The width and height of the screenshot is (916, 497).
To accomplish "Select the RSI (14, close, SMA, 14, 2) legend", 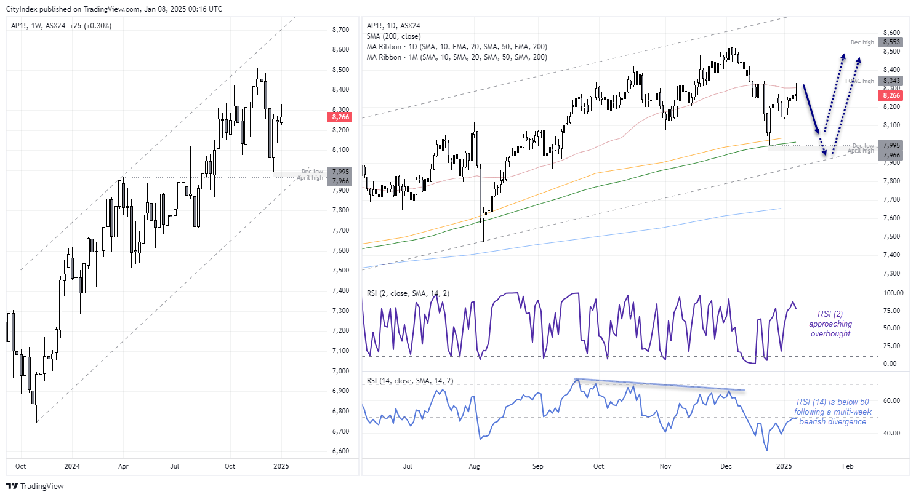I will [x=411, y=381].
